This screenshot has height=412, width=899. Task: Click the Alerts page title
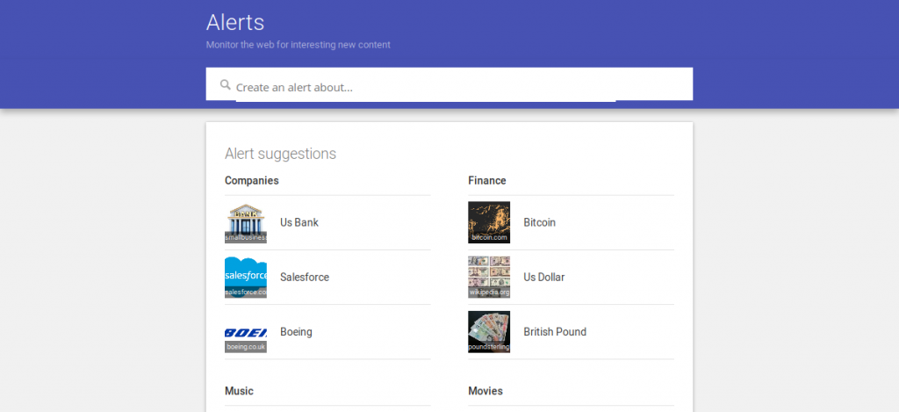(x=235, y=22)
